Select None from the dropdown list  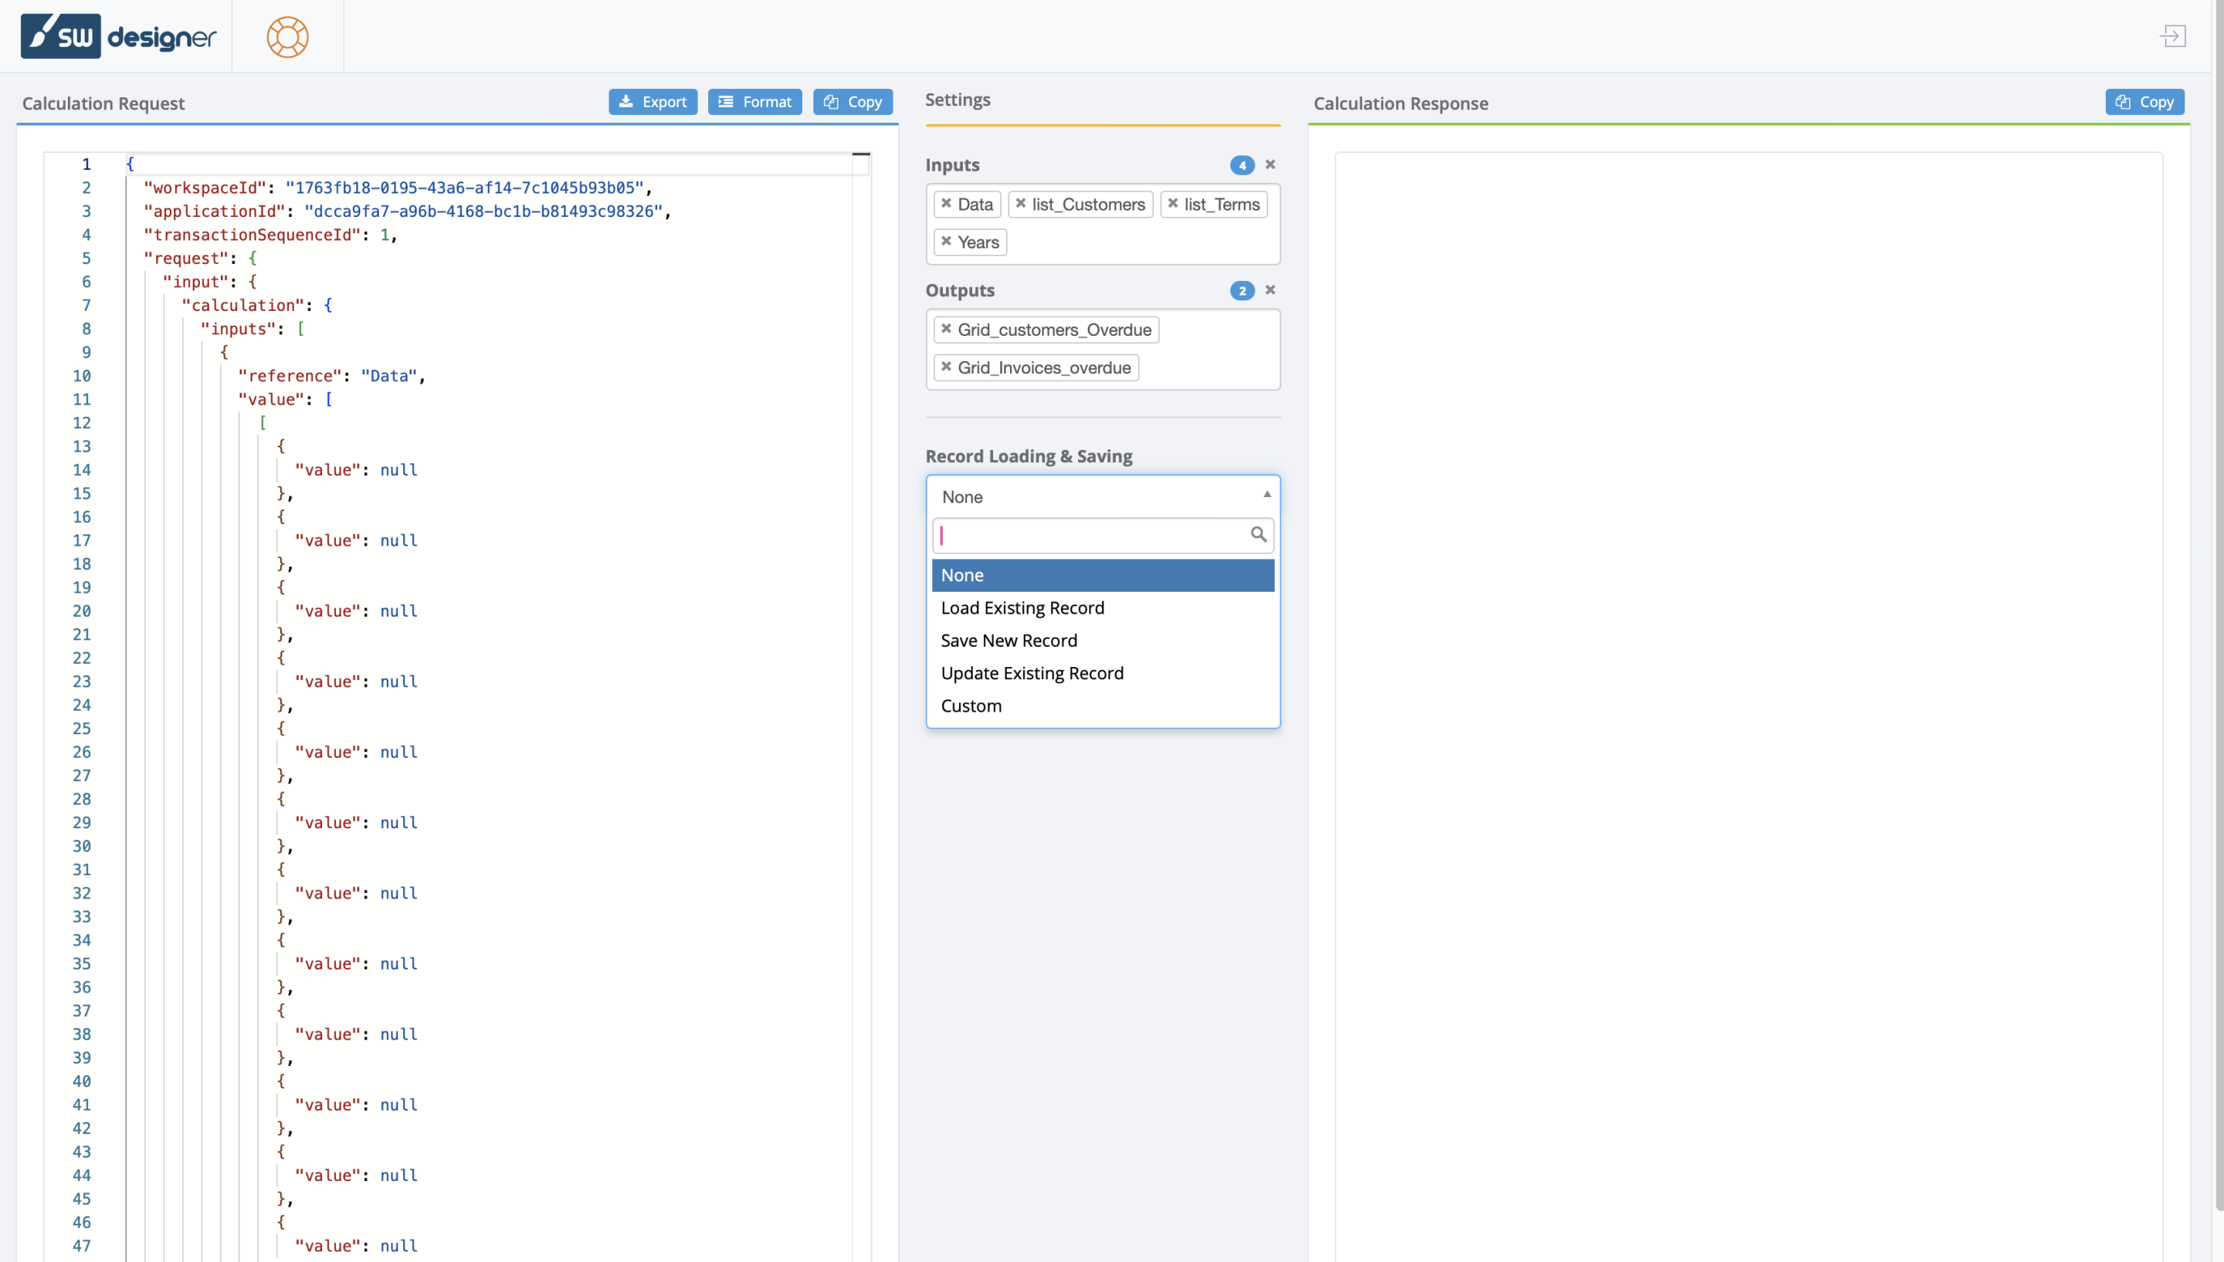click(x=962, y=575)
